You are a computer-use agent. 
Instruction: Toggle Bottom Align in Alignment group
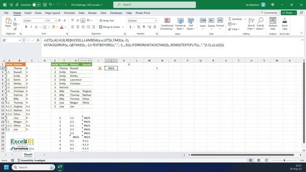click(x=83, y=21)
